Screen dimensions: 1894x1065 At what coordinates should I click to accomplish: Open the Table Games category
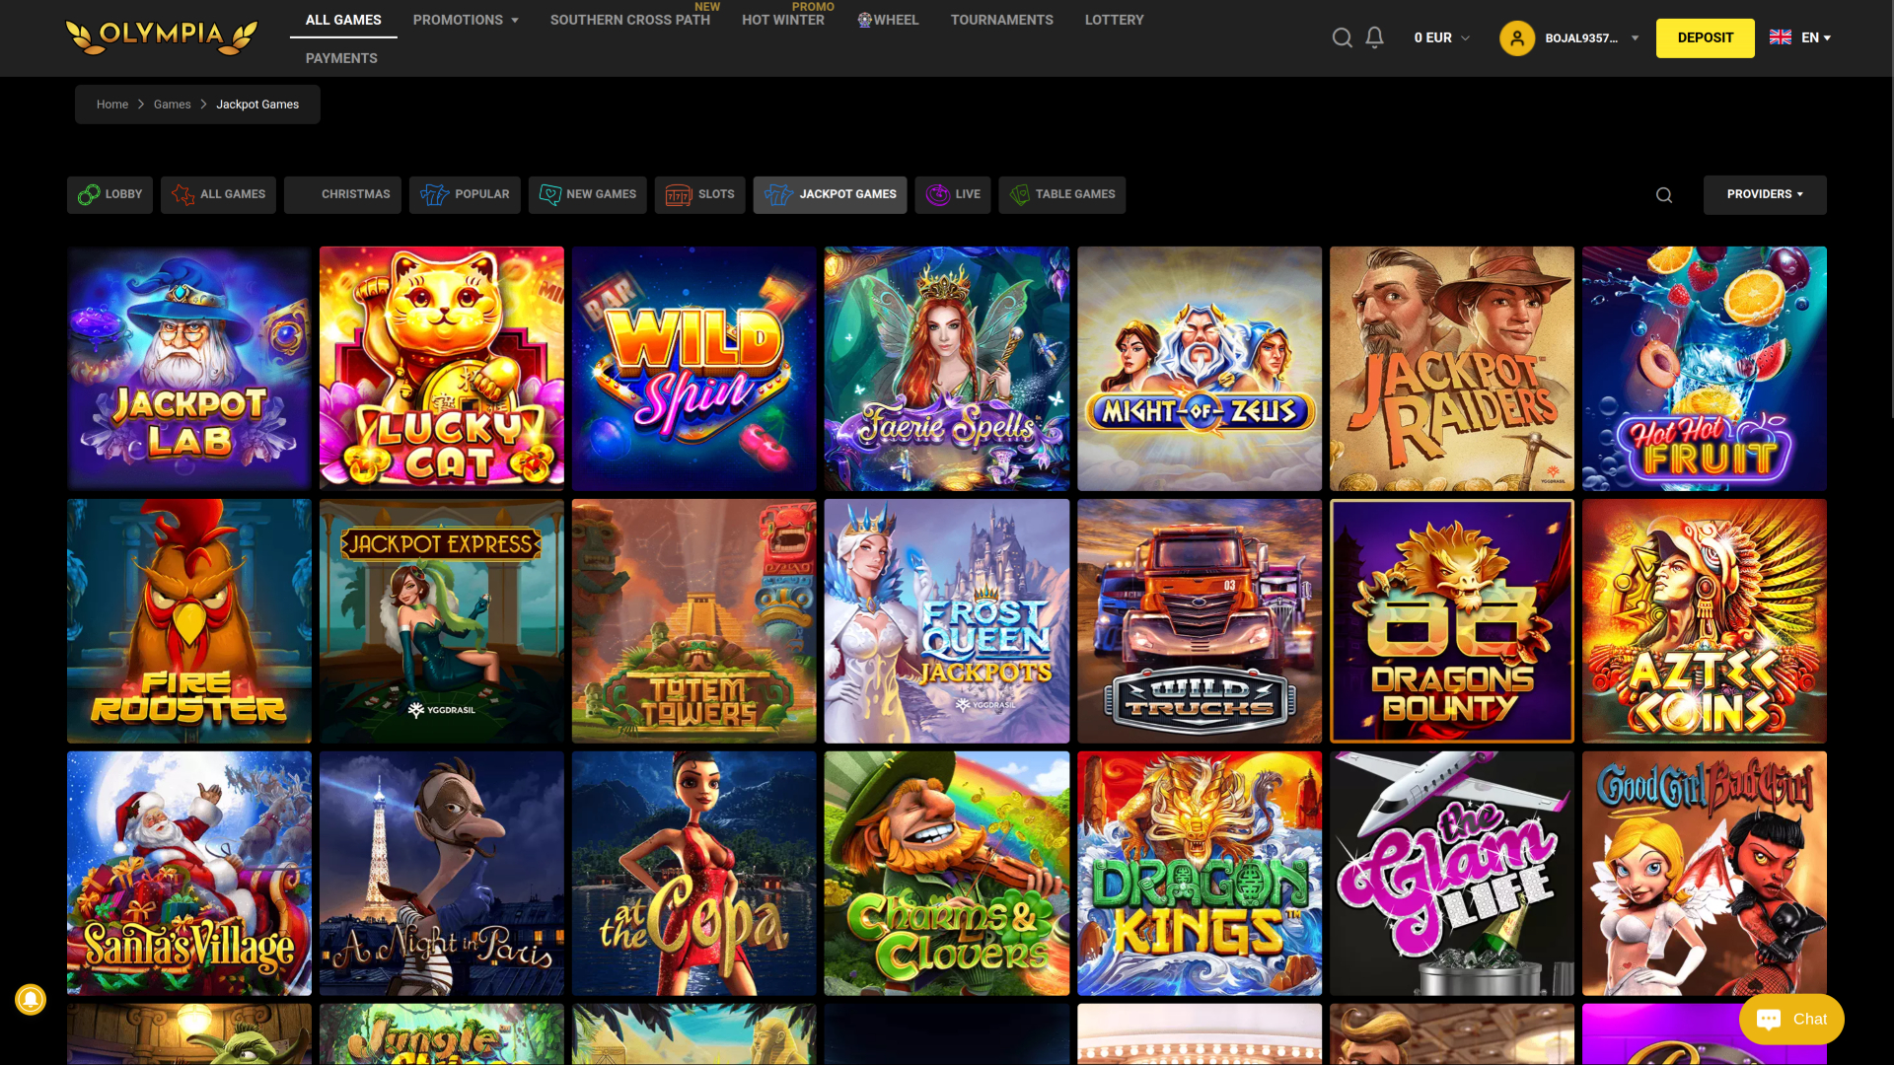[1062, 194]
